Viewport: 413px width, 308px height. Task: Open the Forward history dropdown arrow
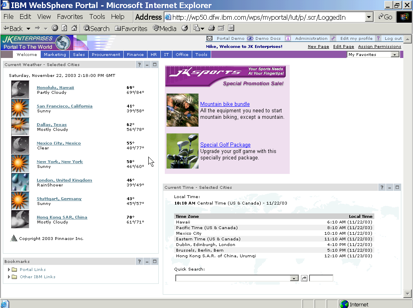(46, 28)
